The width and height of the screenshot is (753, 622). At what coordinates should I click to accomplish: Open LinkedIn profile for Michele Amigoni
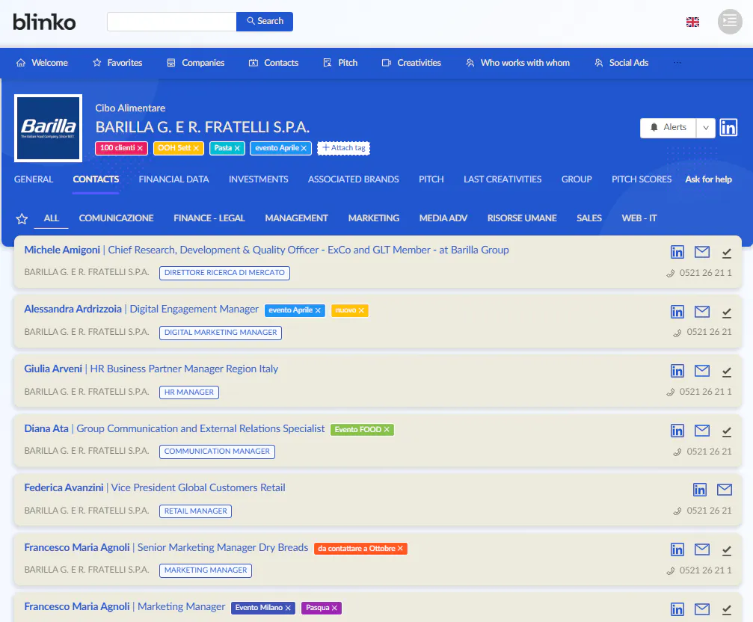tap(677, 252)
